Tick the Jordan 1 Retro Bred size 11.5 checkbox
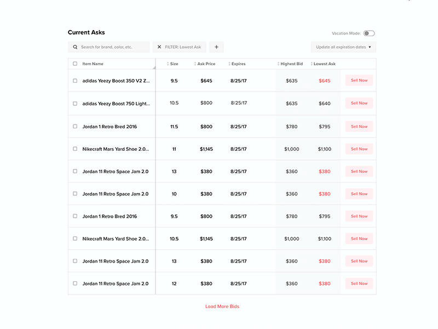The height and width of the screenshot is (329, 438). (75, 126)
